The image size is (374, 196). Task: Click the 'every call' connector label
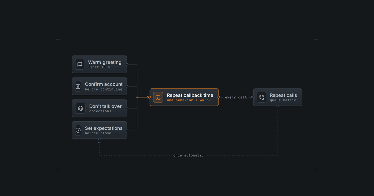236,97
